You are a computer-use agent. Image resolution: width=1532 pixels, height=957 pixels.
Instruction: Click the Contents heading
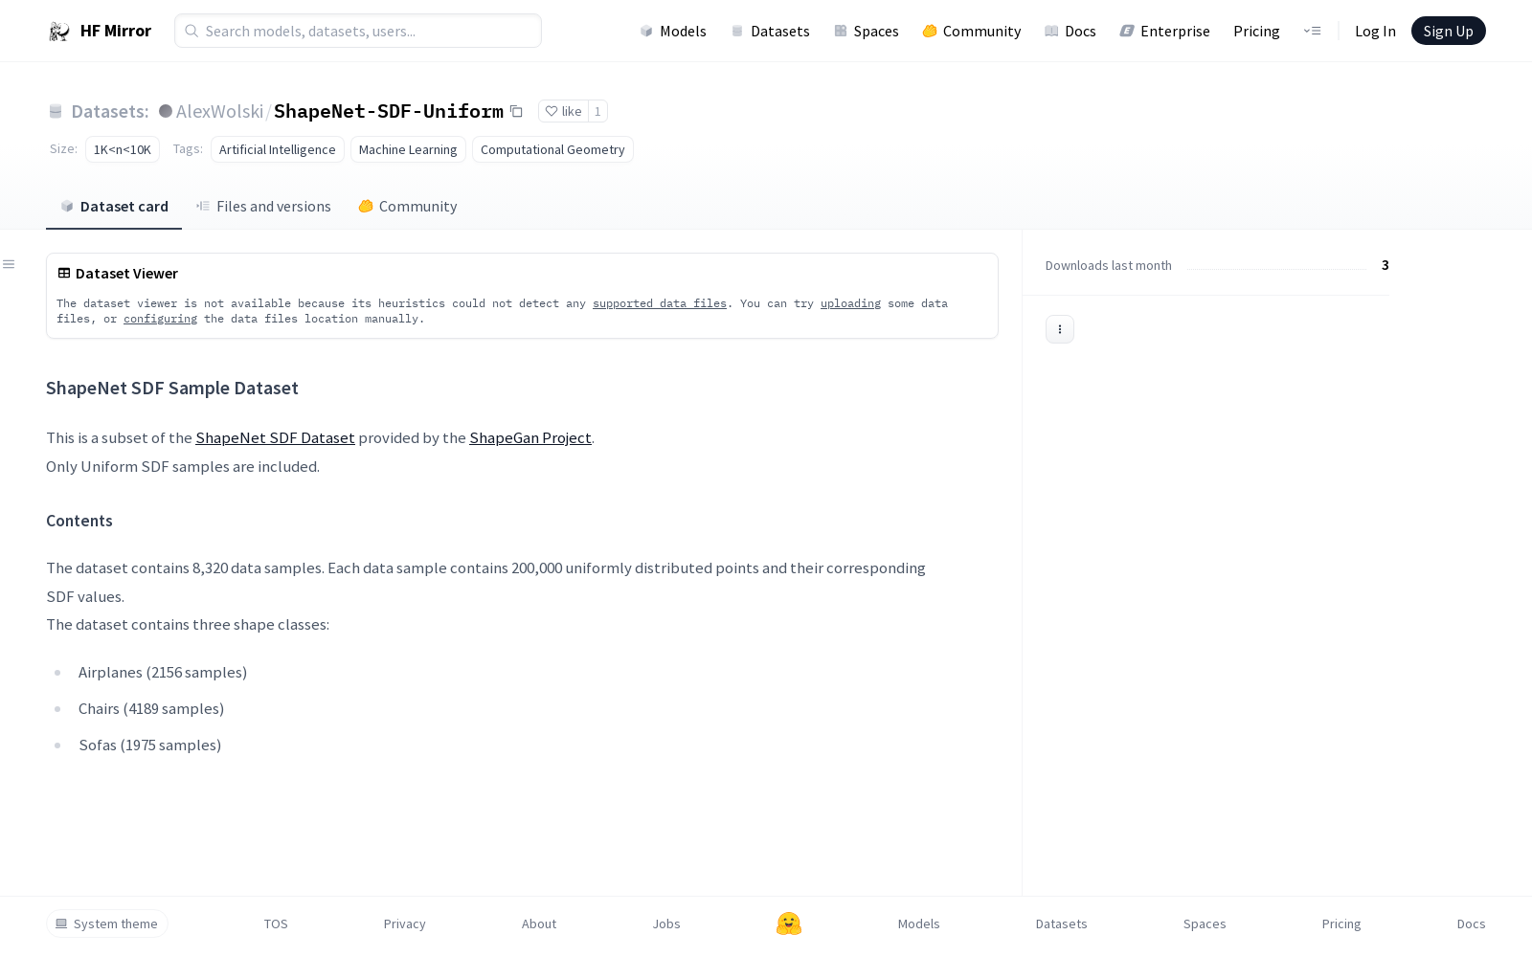pos(79,521)
